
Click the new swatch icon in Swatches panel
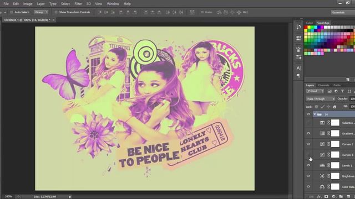tap(348, 80)
